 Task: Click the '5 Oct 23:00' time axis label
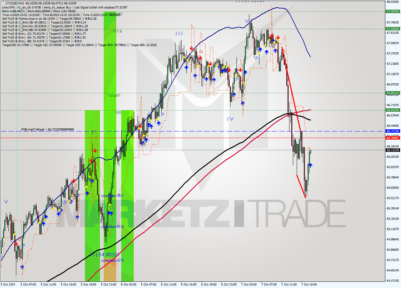point(109,285)
